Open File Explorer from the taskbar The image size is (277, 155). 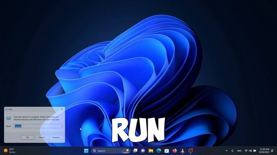pos(151,151)
